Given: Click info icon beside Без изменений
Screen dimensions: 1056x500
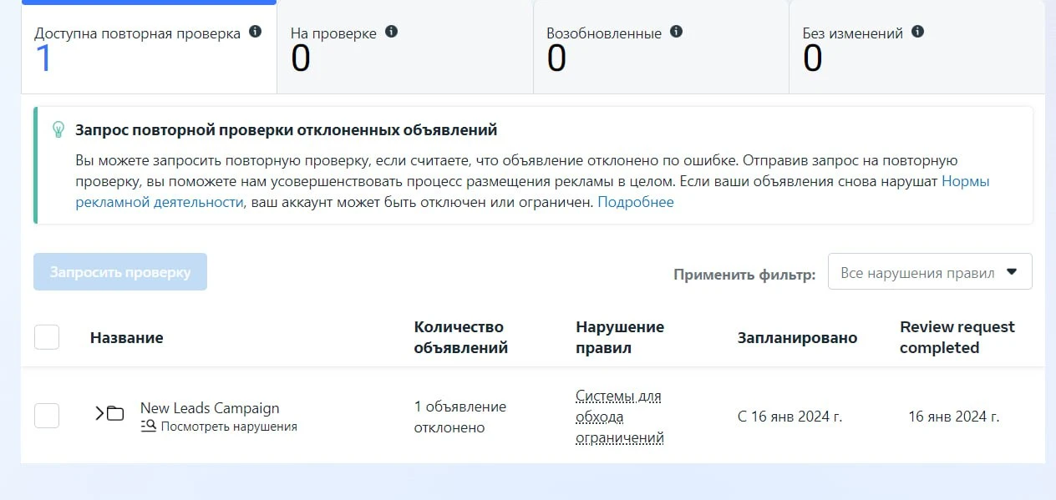Looking at the screenshot, I should pos(918,32).
